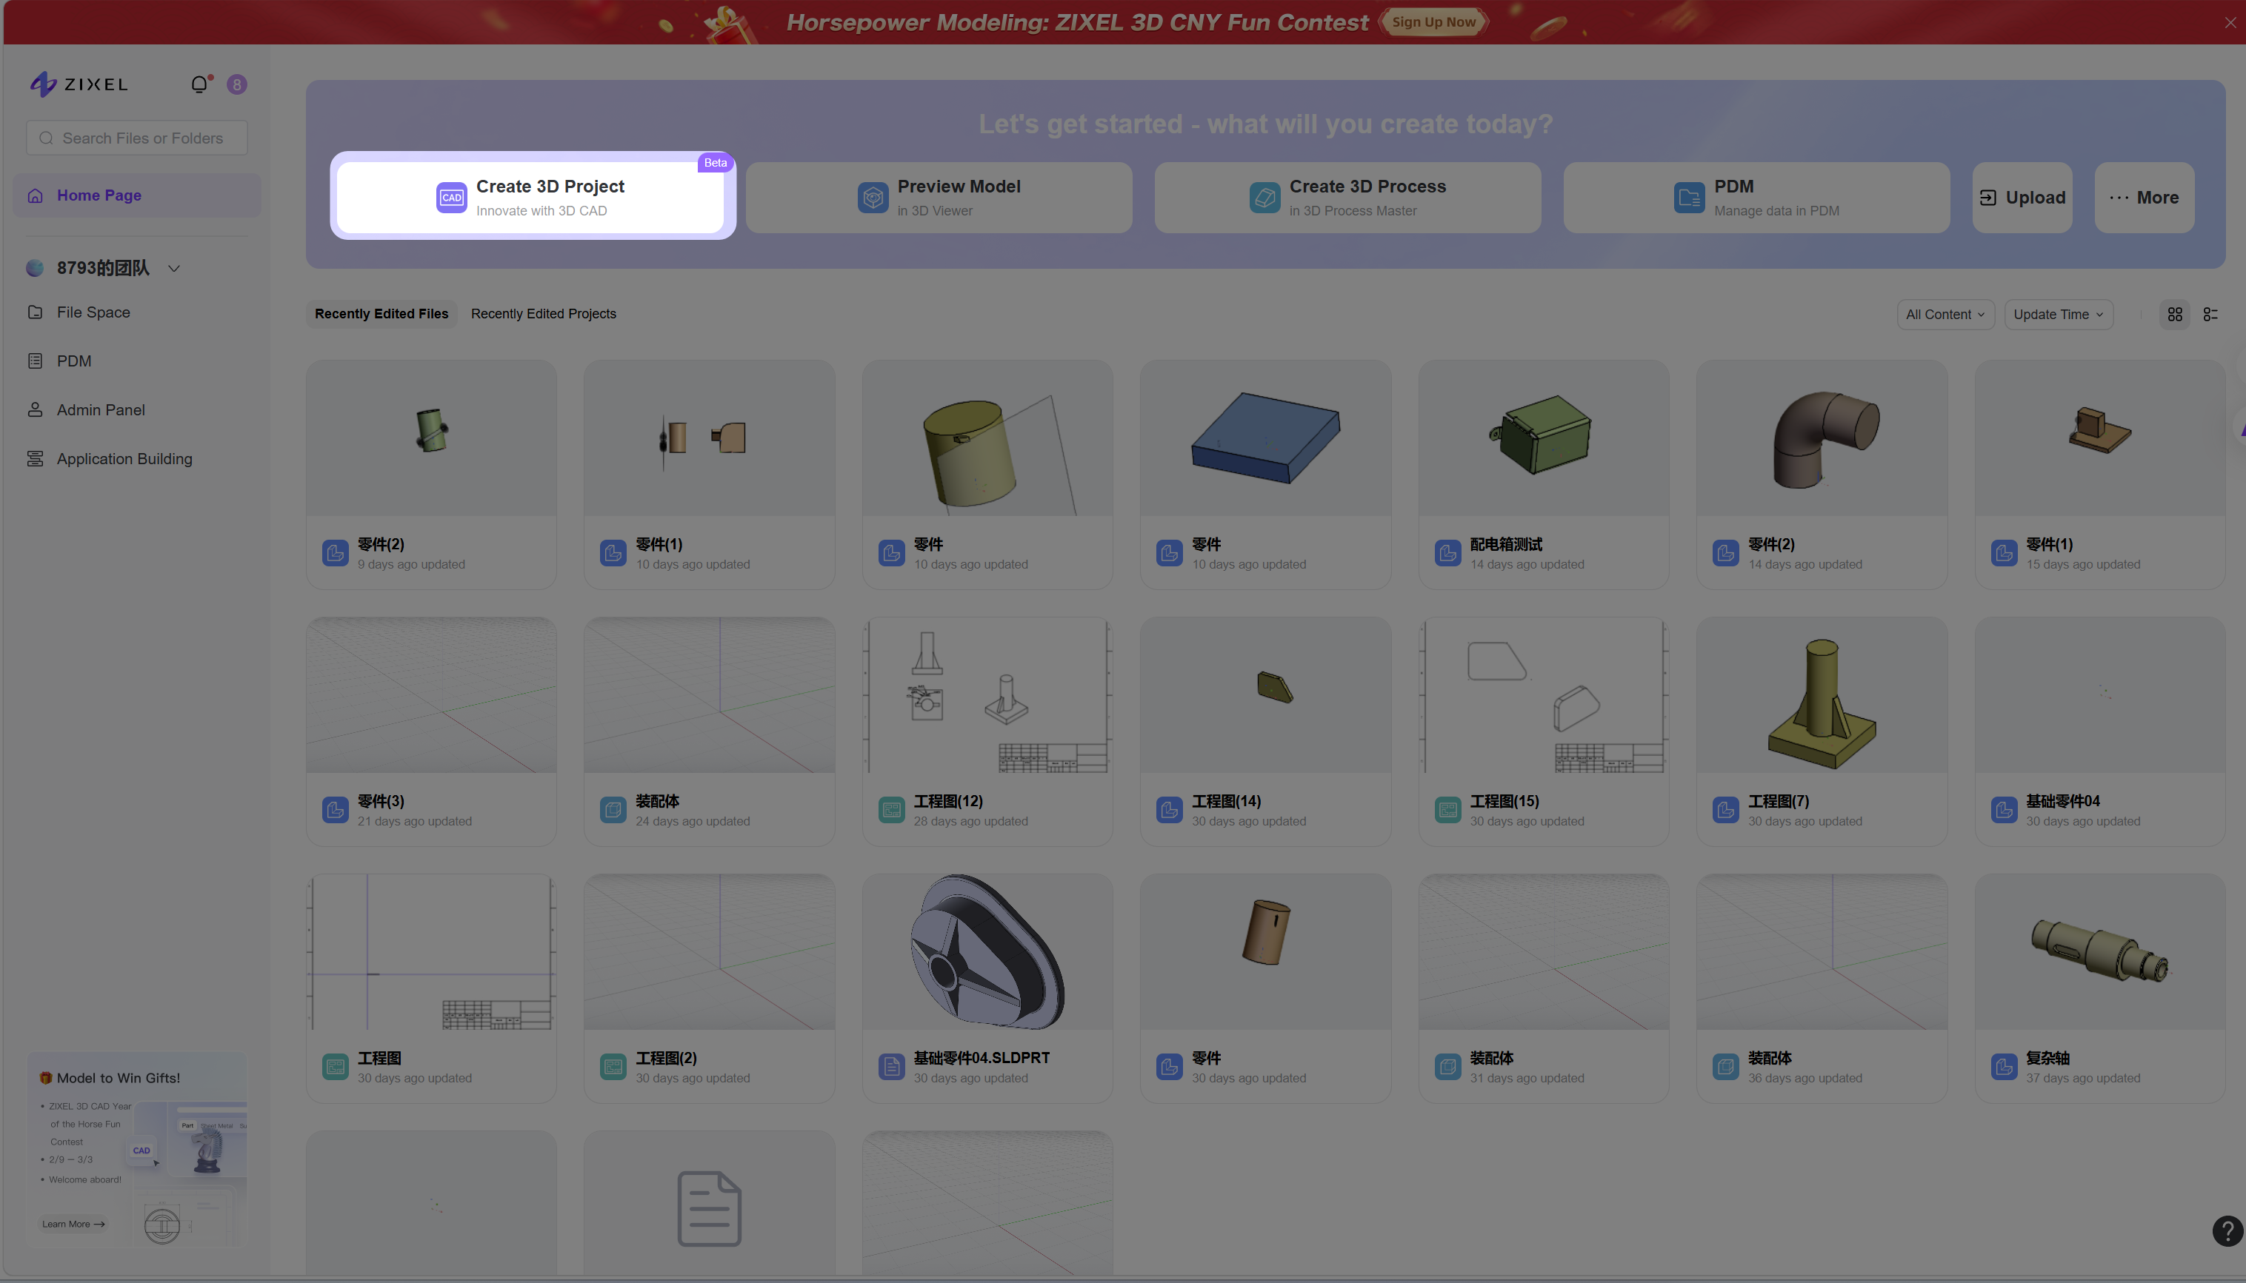Click the drawing icon beside 工程图(15)
2246x1283 pixels.
pos(1447,810)
